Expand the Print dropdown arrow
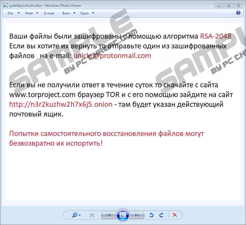246x225 pixels. tap(37, 13)
